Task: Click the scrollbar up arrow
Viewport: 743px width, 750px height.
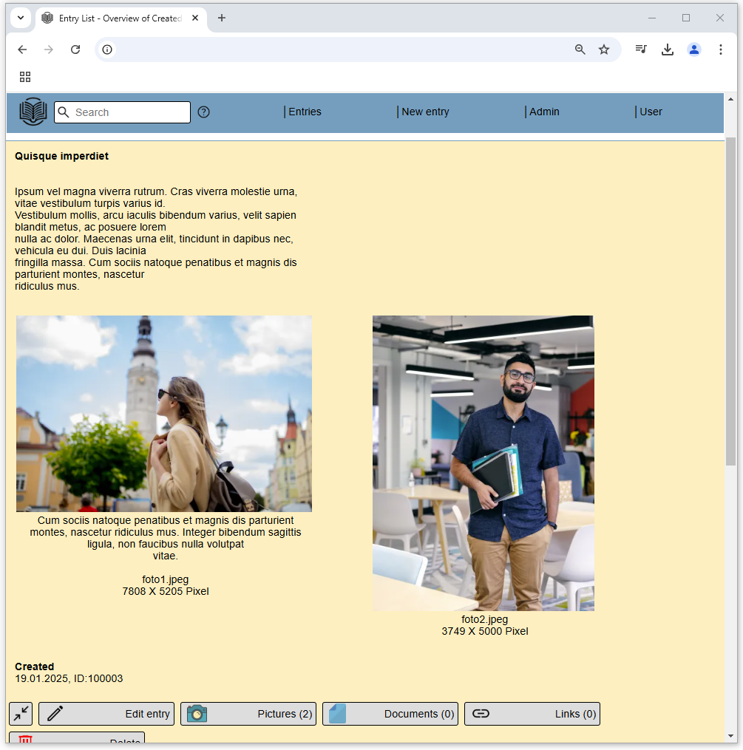Action: tap(730, 100)
